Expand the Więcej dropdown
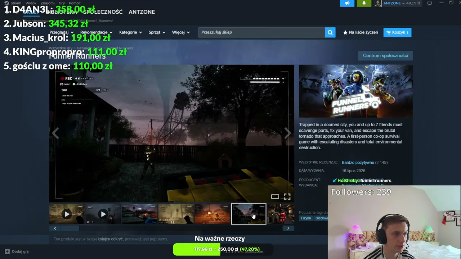The image size is (461, 259). click(181, 32)
